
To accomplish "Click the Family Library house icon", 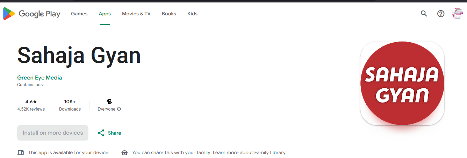I will point(124,153).
